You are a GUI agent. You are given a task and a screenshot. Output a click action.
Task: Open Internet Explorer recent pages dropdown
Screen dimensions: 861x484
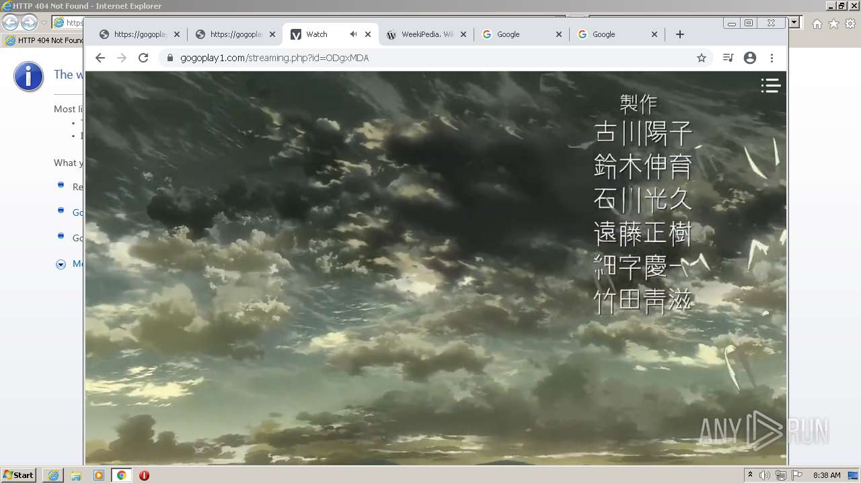(44, 23)
